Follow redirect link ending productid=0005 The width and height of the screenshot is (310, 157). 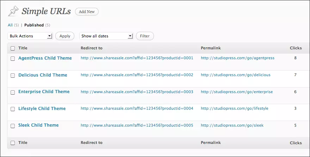tap(137, 125)
